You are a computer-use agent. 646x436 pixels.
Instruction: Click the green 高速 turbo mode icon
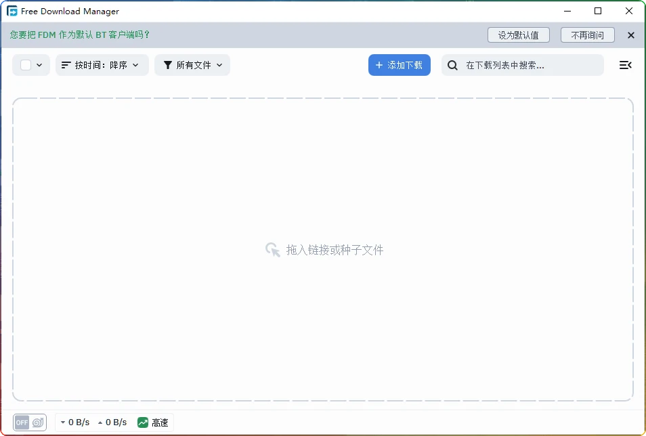coord(143,422)
